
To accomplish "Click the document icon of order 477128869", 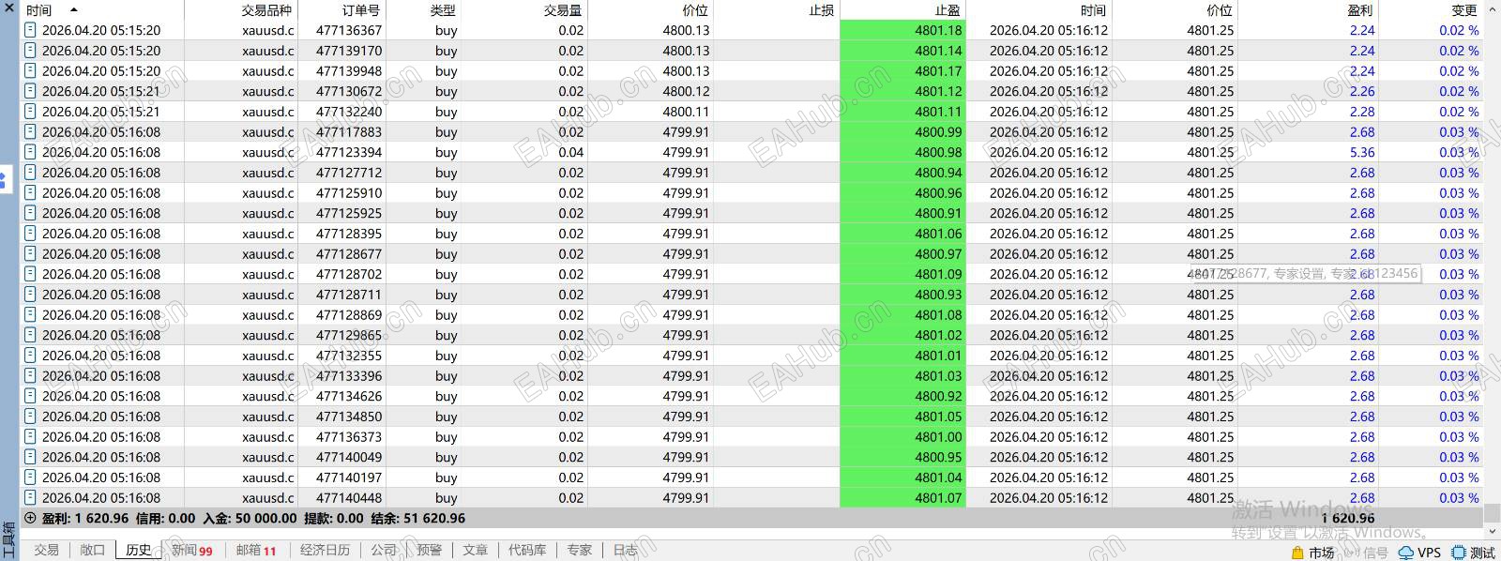I will tap(30, 314).
